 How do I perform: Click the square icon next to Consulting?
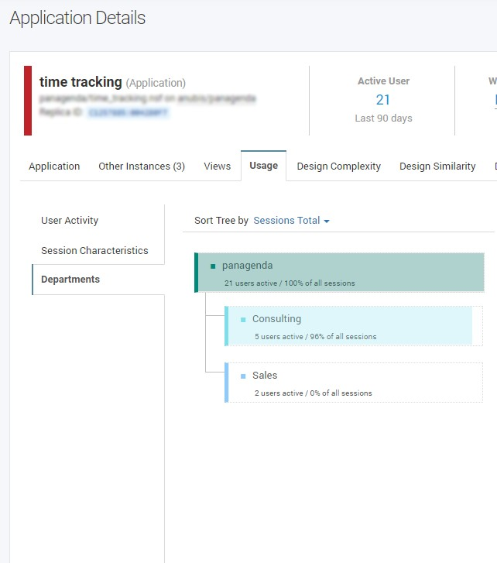[243, 319]
